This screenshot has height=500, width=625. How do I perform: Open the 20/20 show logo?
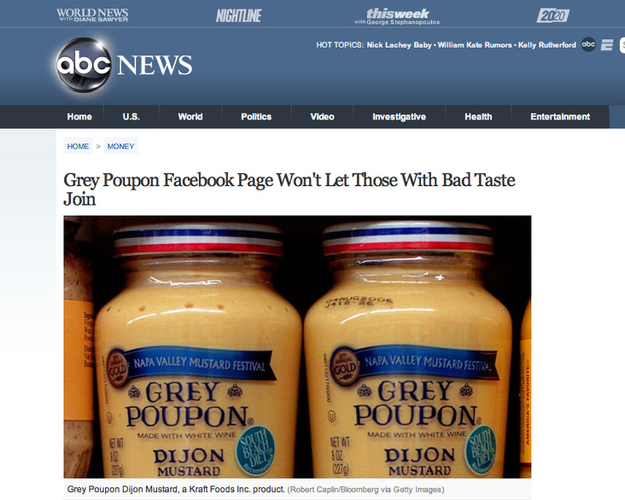tap(553, 16)
